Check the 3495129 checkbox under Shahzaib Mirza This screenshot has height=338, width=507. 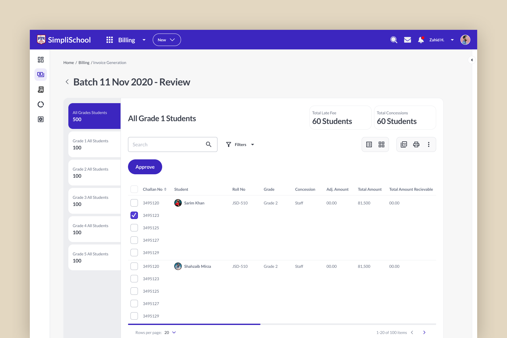[134, 316]
